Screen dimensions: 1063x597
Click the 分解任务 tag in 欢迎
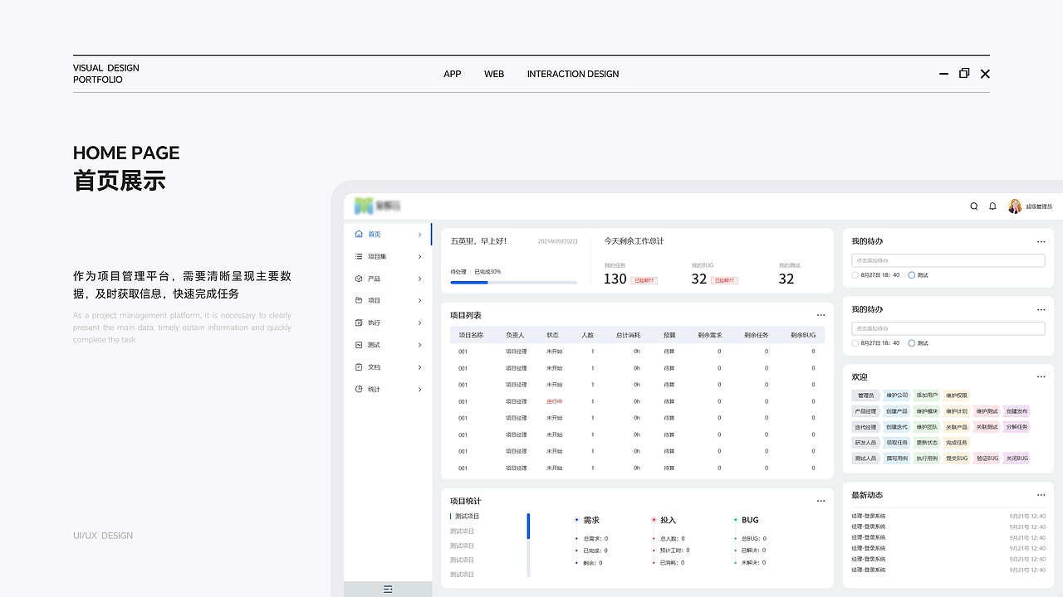1016,427
